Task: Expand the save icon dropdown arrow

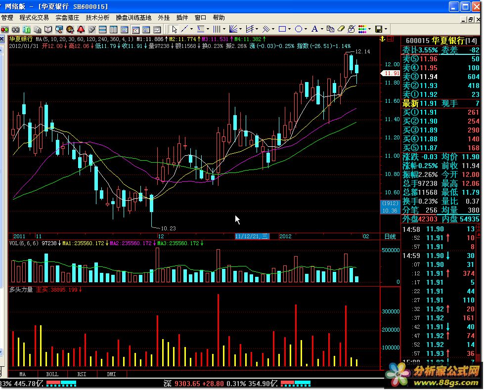Action: point(386,29)
